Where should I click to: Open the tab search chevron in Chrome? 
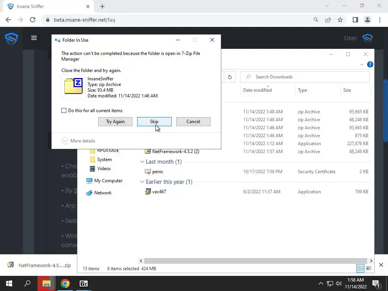coord(327,5)
